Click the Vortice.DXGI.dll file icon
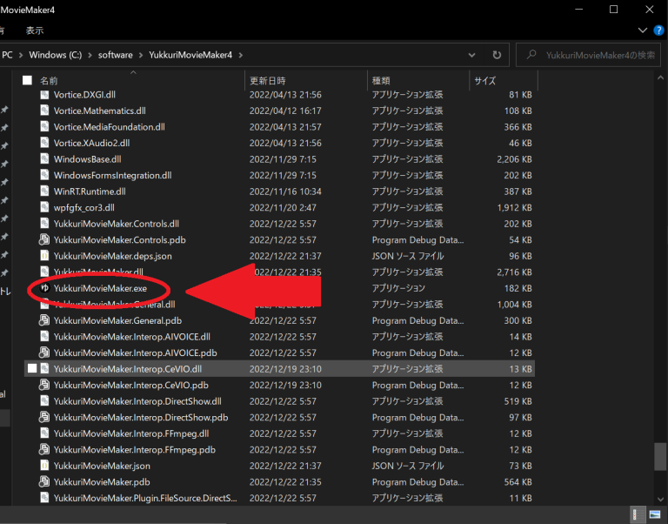 click(45, 94)
